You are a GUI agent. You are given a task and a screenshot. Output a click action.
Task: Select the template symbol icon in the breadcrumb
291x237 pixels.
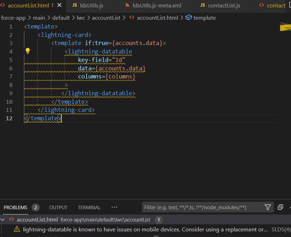click(188, 18)
